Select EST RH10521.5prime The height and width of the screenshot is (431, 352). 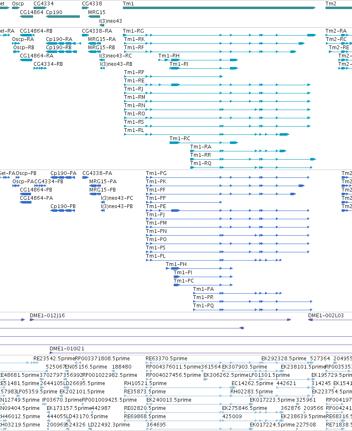click(x=144, y=383)
